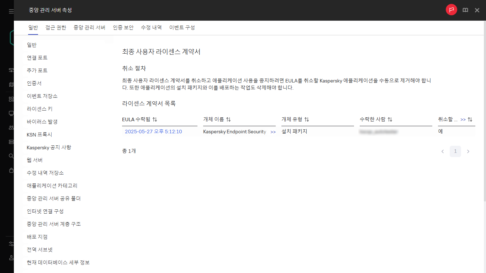
Task: Select the search icon in the sidebar
Action: coord(11,156)
